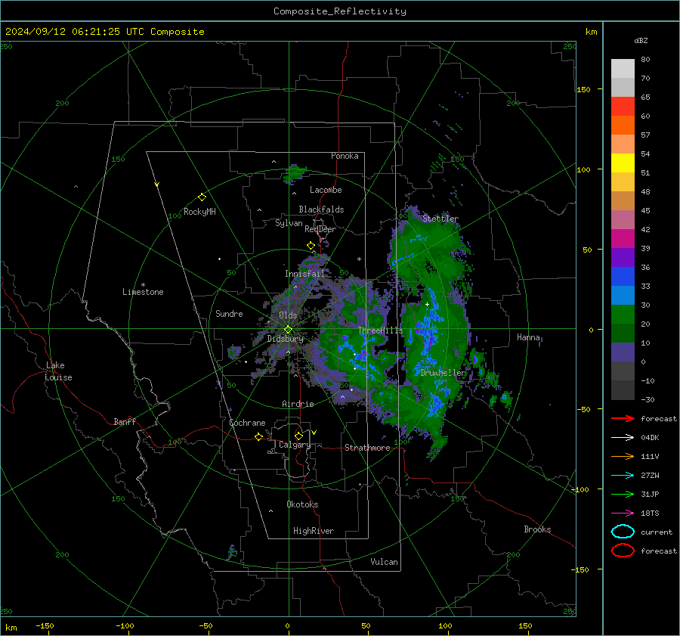Click the 80 dBZ scale value
Image resolution: width=680 pixels, height=636 pixels.
coord(645,60)
